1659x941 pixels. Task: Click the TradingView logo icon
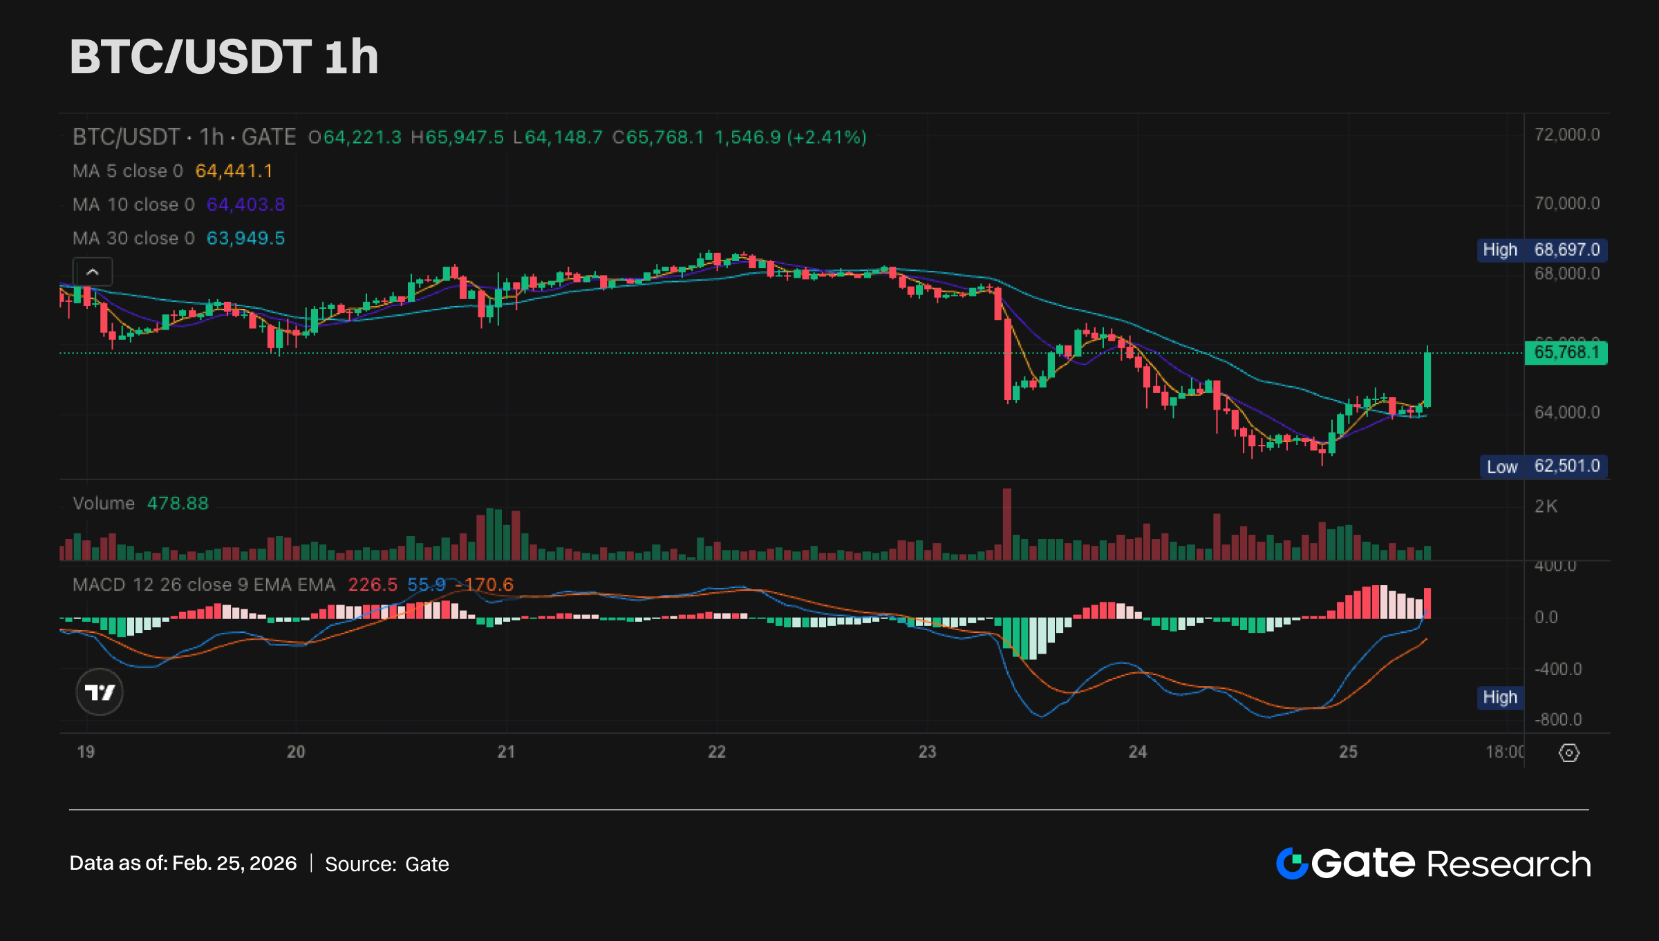[x=100, y=692]
